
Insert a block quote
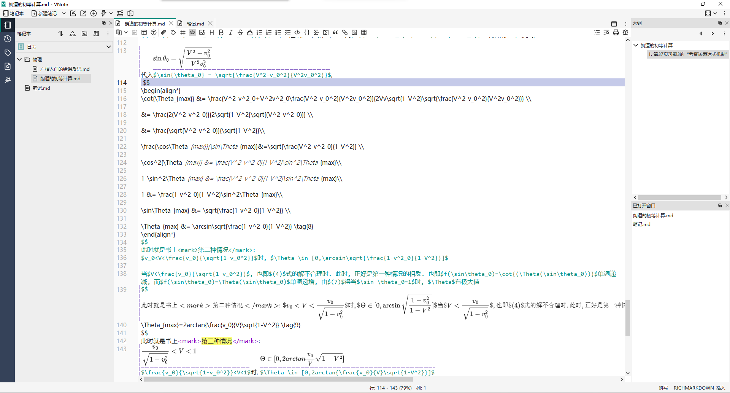click(x=335, y=33)
